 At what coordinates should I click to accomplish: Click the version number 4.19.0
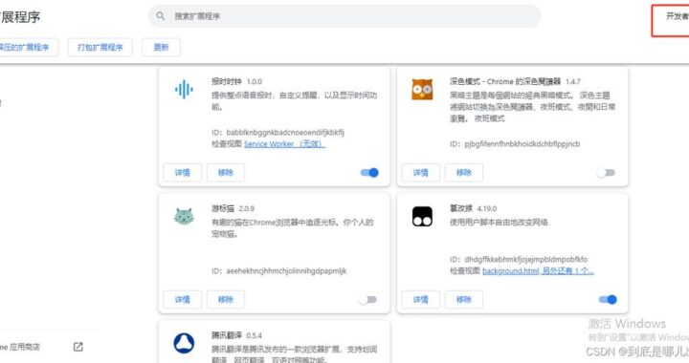pyautogui.click(x=487, y=209)
